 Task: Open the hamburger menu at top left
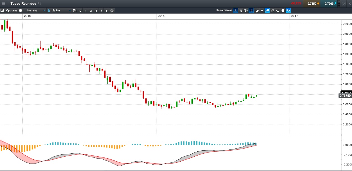4,4
